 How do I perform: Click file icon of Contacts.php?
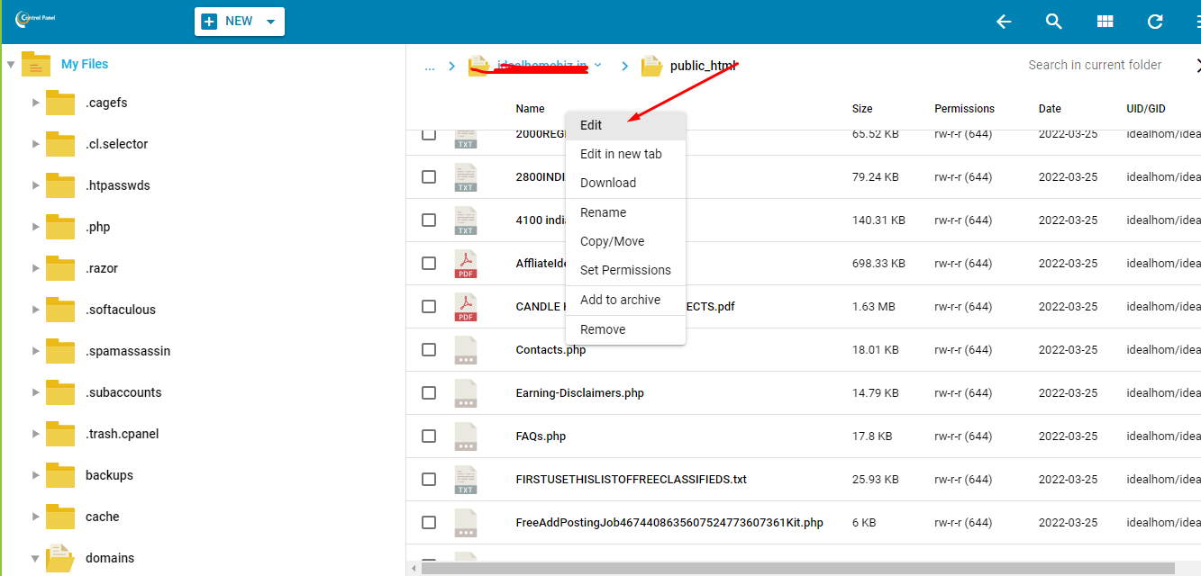click(x=466, y=350)
